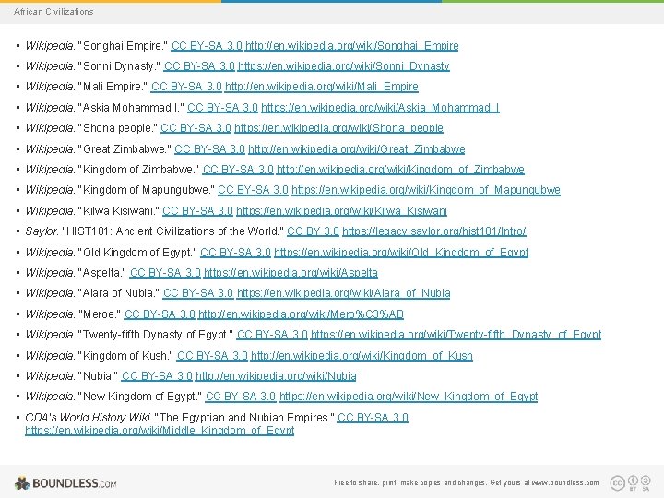Visit the Kilwa Kisiwani Wikipedia link
The width and height of the screenshot is (664, 498).
342,211
